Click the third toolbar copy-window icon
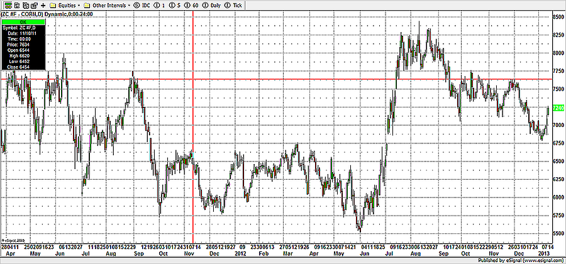 [x=24, y=4]
